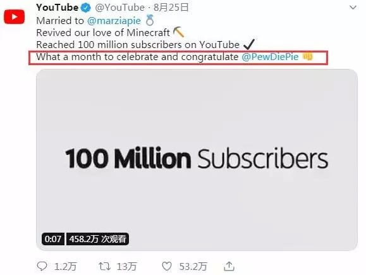Open the tweet options chevron menu
The height and width of the screenshot is (275, 366).
coord(353,8)
